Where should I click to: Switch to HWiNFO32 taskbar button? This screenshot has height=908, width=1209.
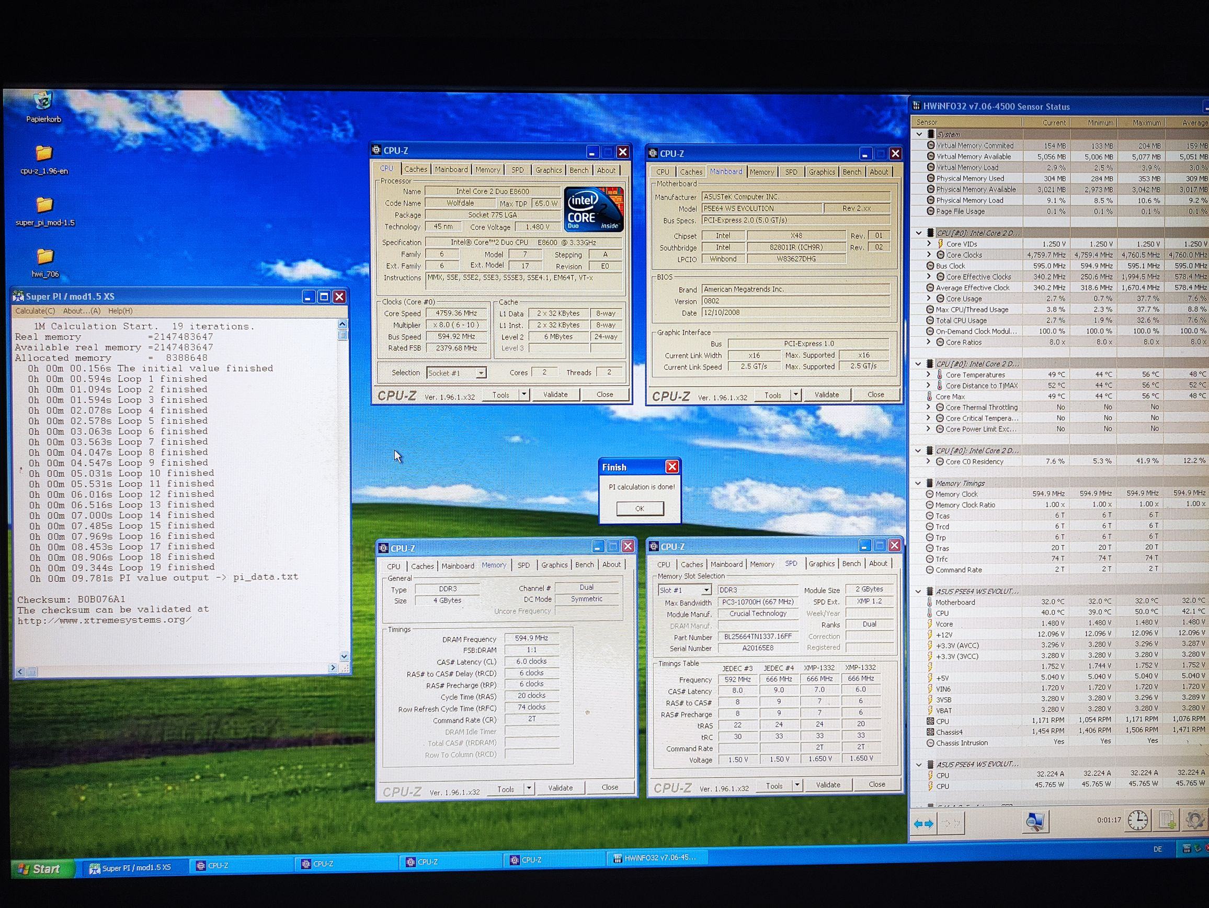click(657, 858)
